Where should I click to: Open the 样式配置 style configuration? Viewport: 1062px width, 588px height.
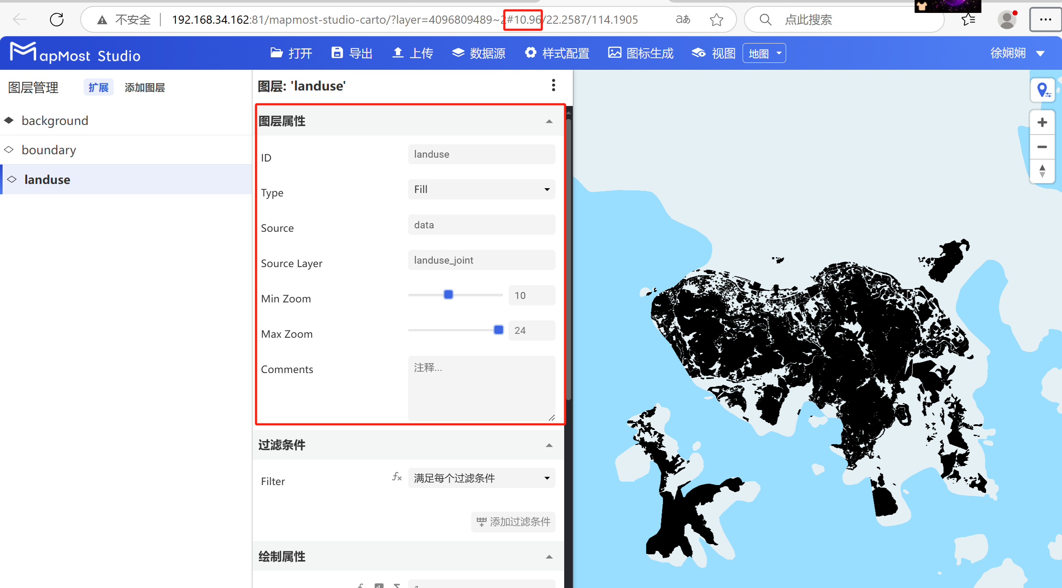557,53
